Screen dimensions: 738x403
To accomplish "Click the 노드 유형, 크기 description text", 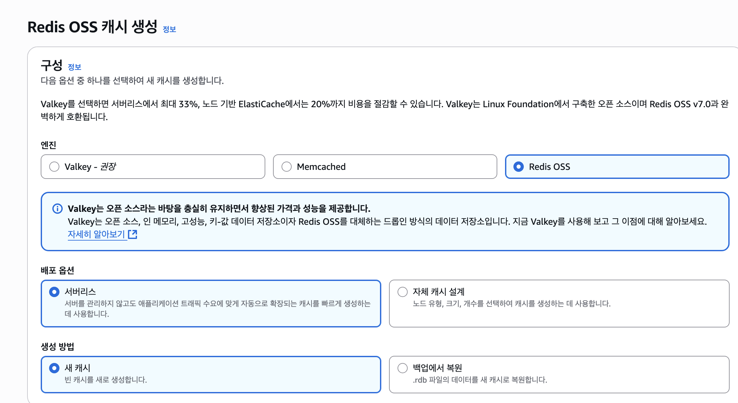I will (511, 304).
